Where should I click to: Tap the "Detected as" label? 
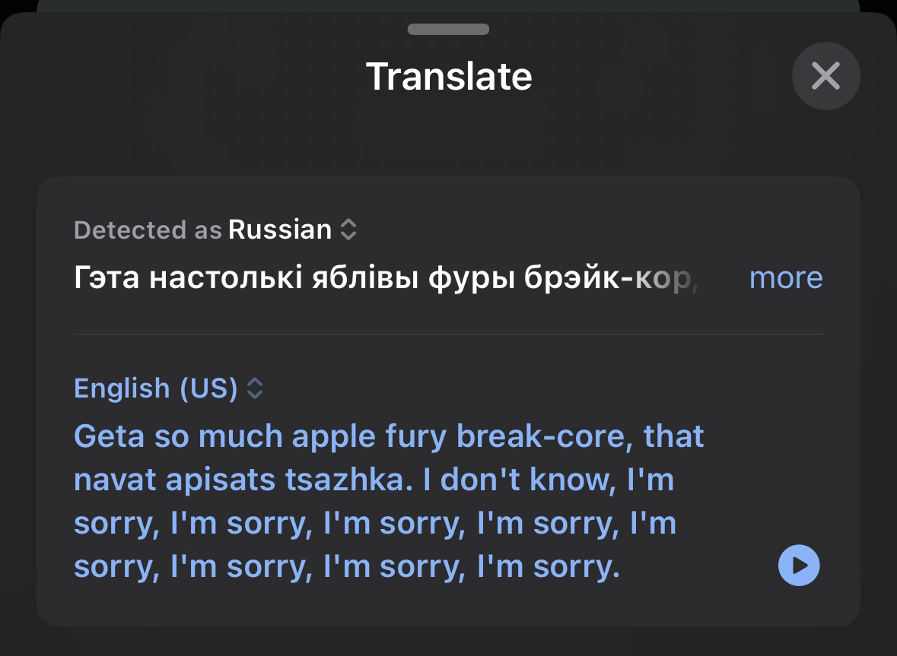[148, 230]
